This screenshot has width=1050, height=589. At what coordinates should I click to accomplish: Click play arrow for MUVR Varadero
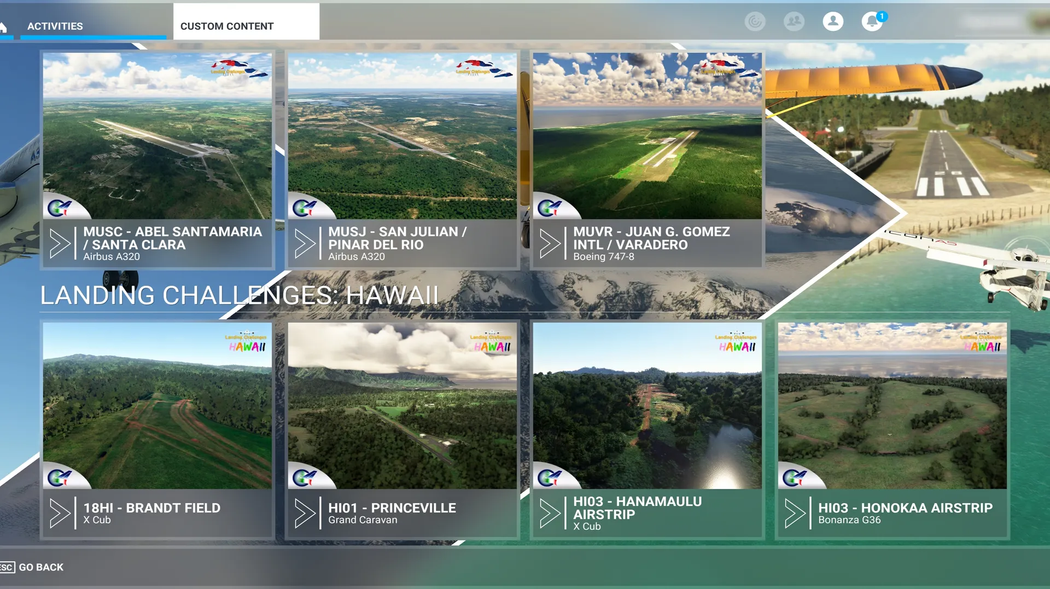550,243
